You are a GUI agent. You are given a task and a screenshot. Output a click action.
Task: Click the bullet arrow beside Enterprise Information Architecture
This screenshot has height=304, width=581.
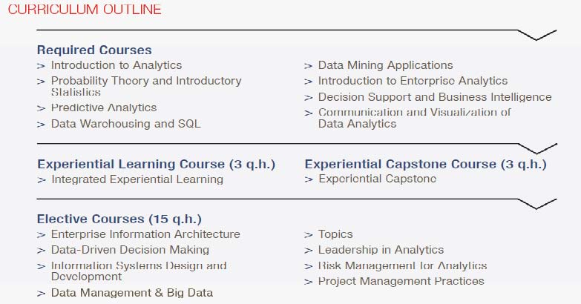[41, 235]
